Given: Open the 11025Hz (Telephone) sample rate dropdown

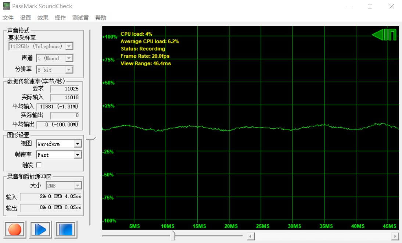Looking at the screenshot, I should tap(41, 46).
